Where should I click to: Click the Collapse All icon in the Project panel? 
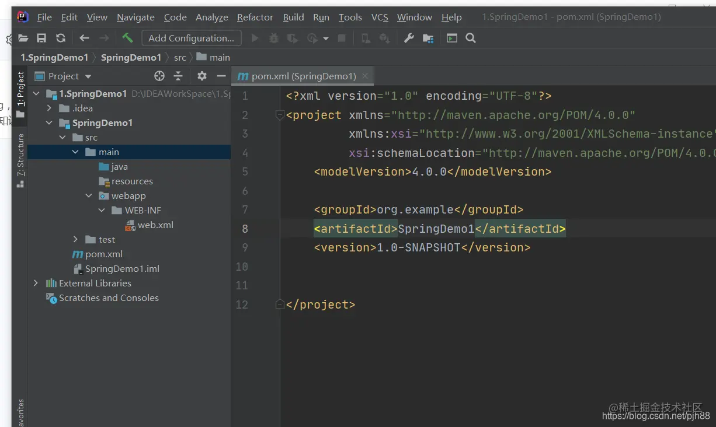coord(178,76)
